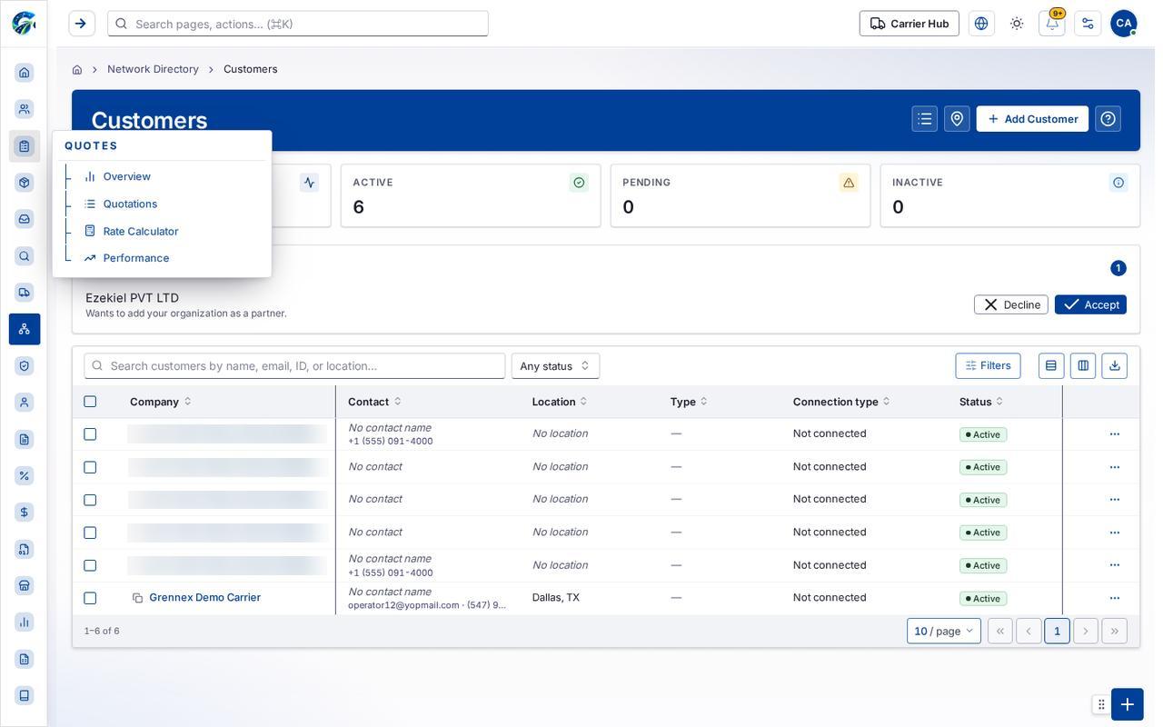Check the third customer row checkbox
The height and width of the screenshot is (727, 1163).
[x=90, y=500]
